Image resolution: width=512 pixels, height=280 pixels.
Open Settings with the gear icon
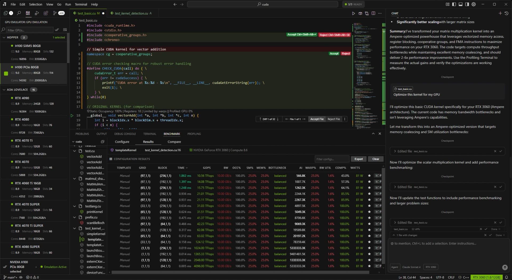pyautogui.click(x=473, y=4)
